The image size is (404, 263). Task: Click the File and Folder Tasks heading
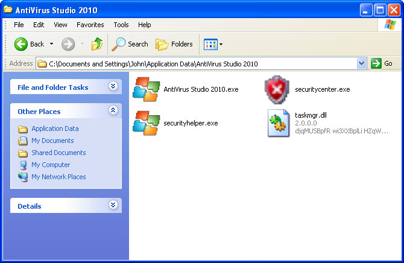53,87
